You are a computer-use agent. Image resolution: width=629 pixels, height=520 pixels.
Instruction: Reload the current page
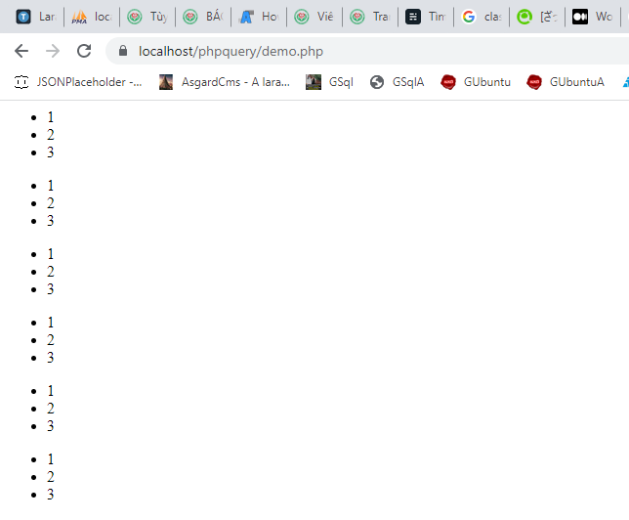pos(84,52)
